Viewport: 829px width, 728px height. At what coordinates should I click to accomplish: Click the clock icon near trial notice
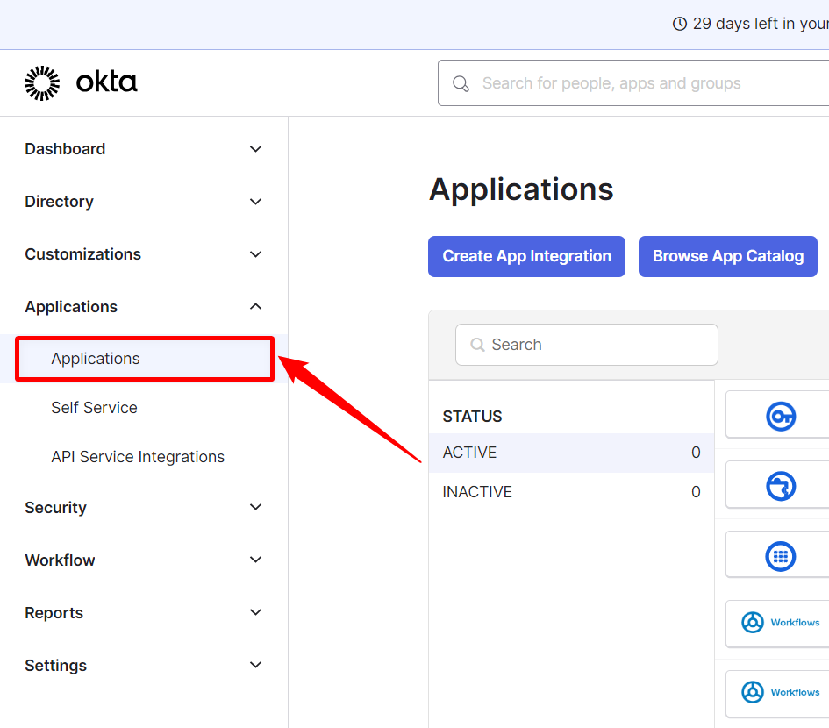pos(681,24)
